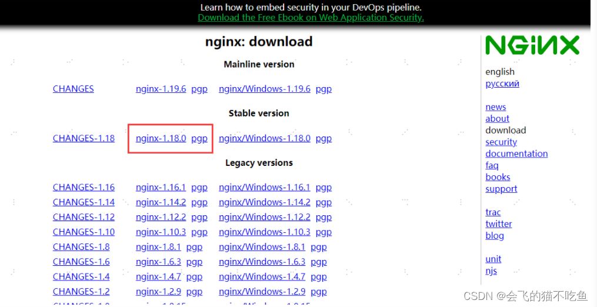Open pgp for nginx/Windows-1.19.6
597x307 pixels.
coord(323,89)
